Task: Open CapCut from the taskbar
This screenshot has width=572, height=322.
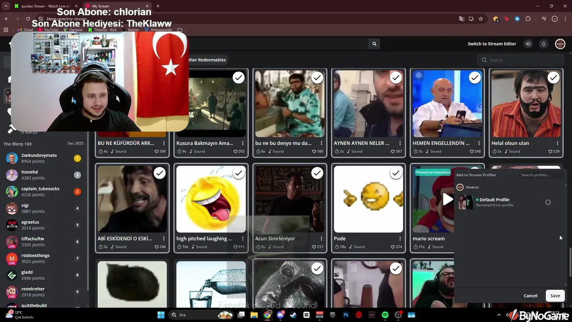Action: tap(306, 315)
